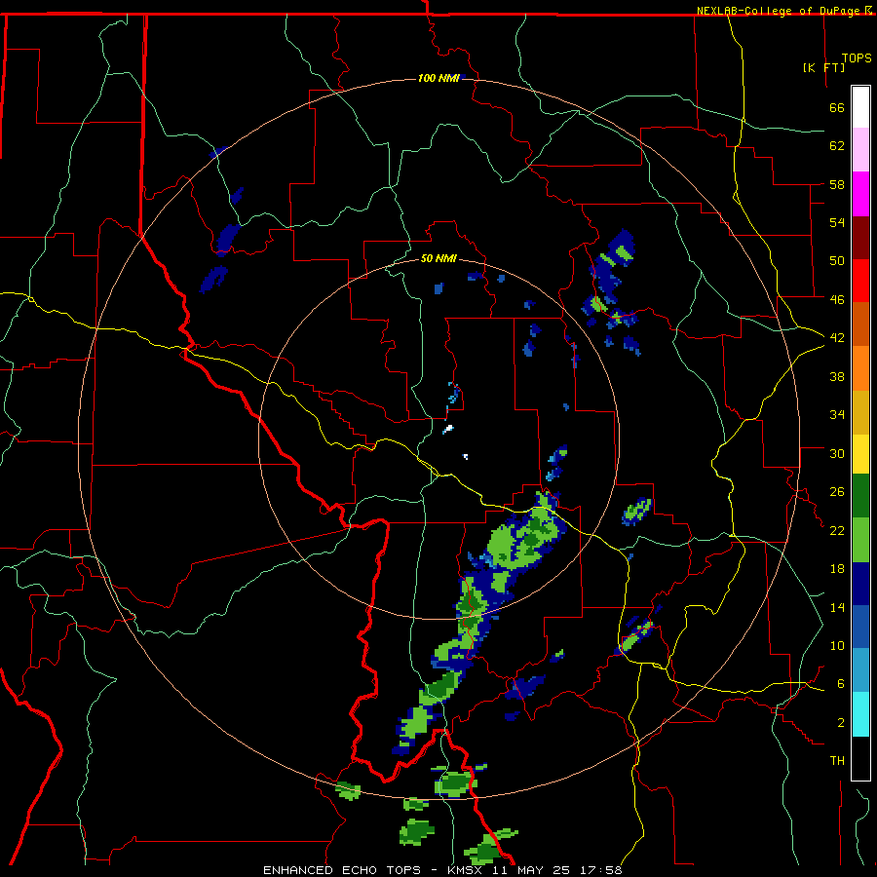Image resolution: width=877 pixels, height=877 pixels.
Task: Pick the magenta legend color band
Action: 860,194
